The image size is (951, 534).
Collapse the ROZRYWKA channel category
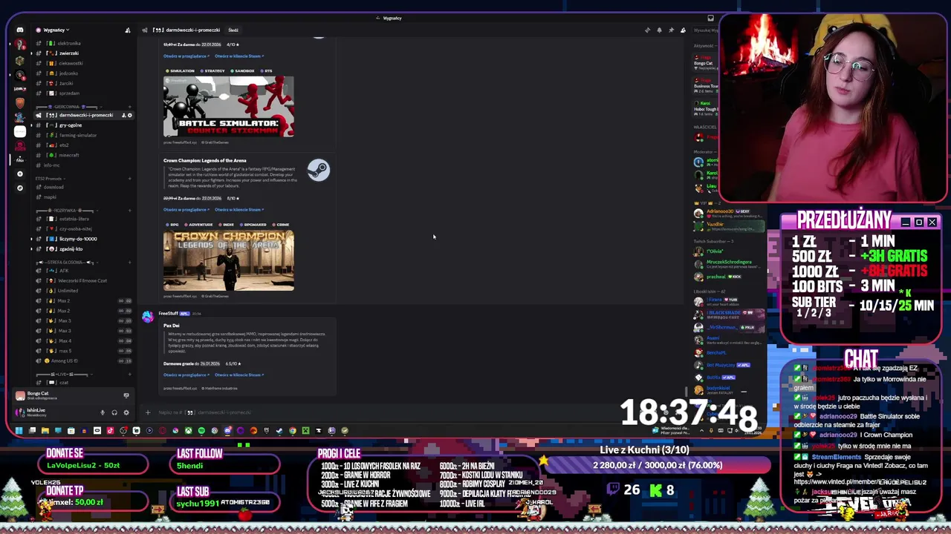(x=65, y=211)
